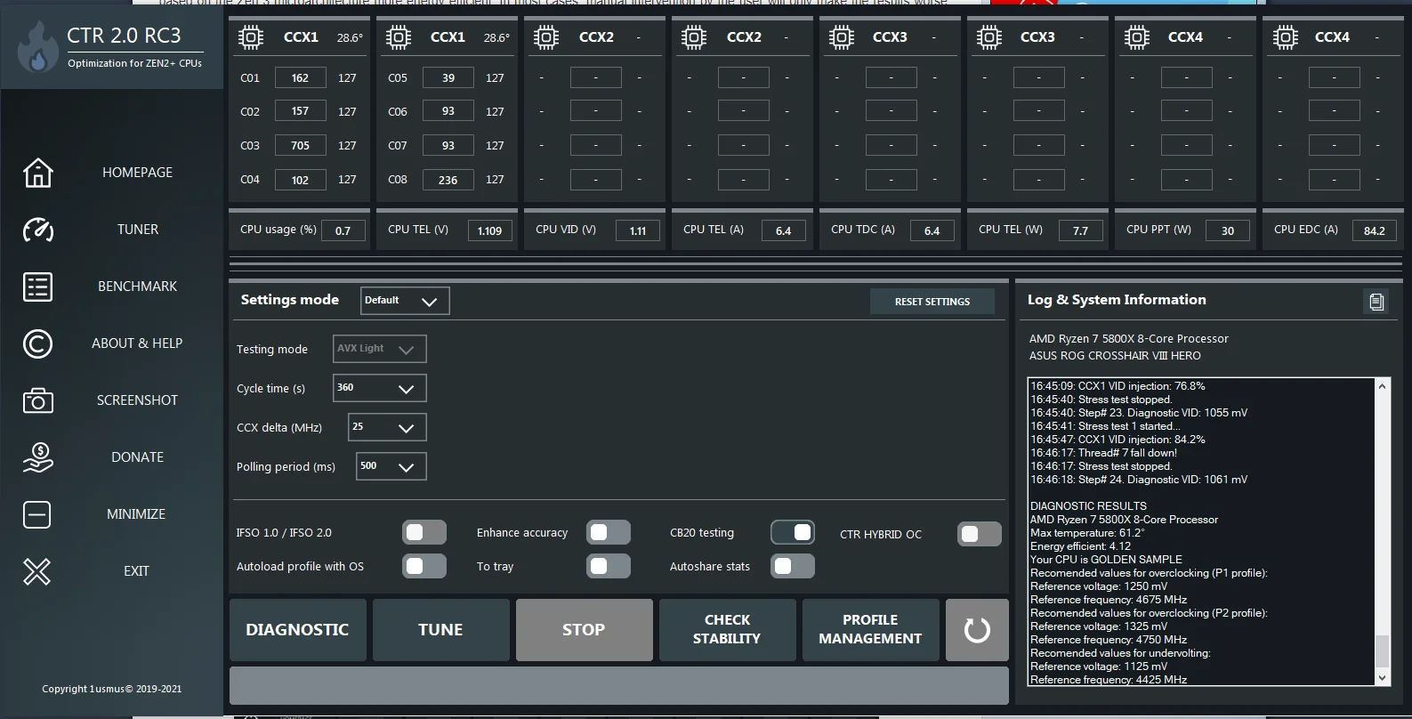The image size is (1412, 719).
Task: Click the circular refresh arrow button
Action: tap(977, 630)
